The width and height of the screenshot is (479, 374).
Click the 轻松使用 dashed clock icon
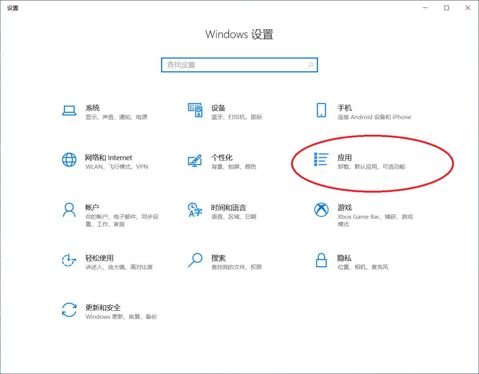69,261
